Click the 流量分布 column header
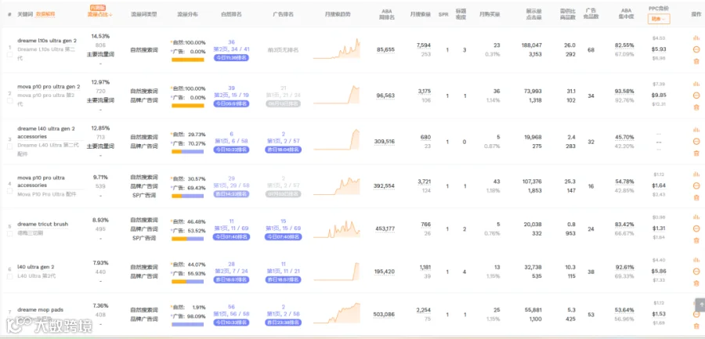 187,14
